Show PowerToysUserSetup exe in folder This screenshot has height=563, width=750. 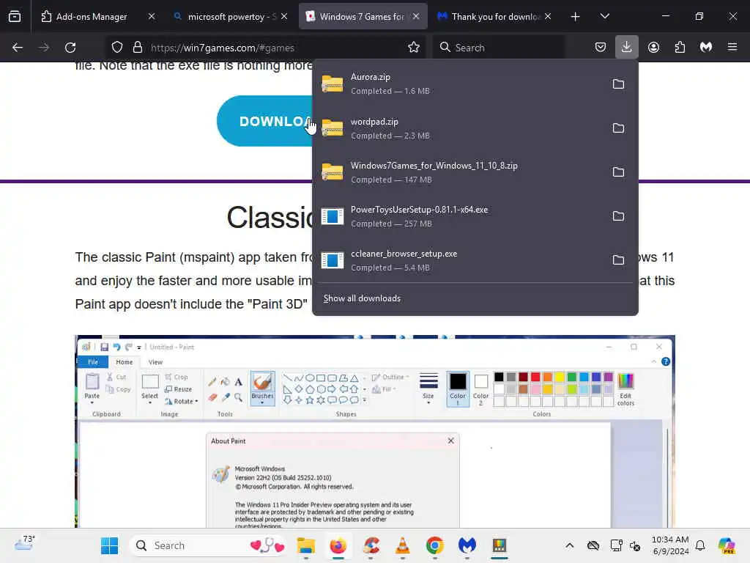pyautogui.click(x=618, y=216)
